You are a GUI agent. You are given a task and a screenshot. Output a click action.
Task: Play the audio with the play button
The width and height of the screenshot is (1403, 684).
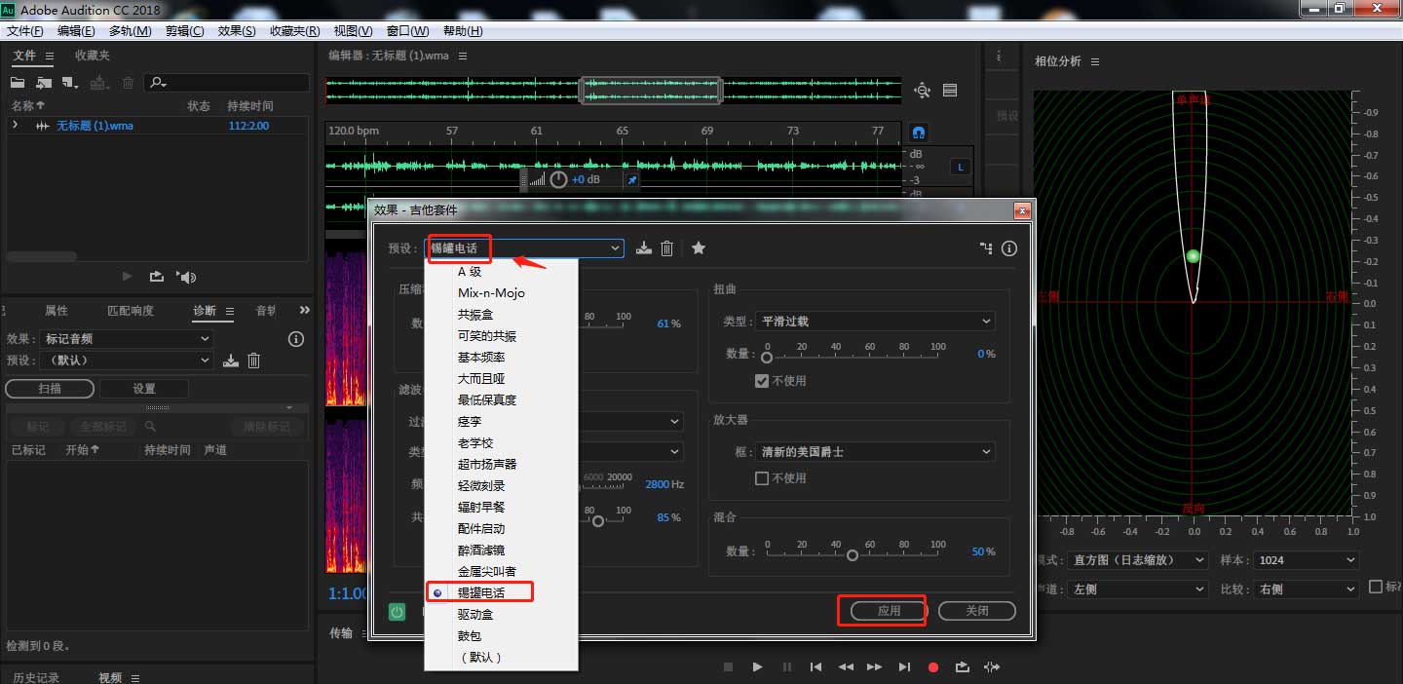point(757,666)
